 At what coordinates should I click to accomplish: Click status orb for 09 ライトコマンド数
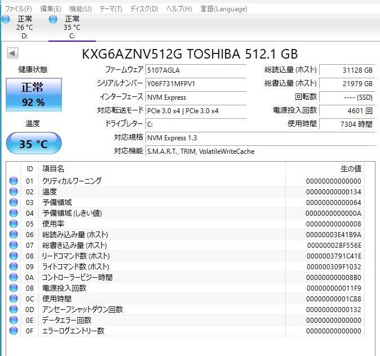[14, 266]
